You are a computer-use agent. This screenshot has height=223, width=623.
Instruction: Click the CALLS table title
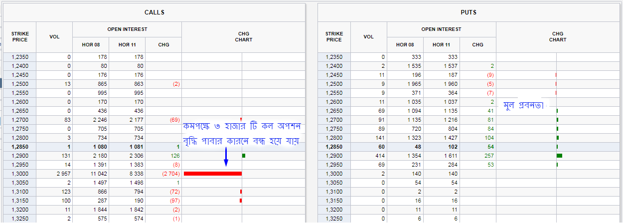click(x=154, y=12)
